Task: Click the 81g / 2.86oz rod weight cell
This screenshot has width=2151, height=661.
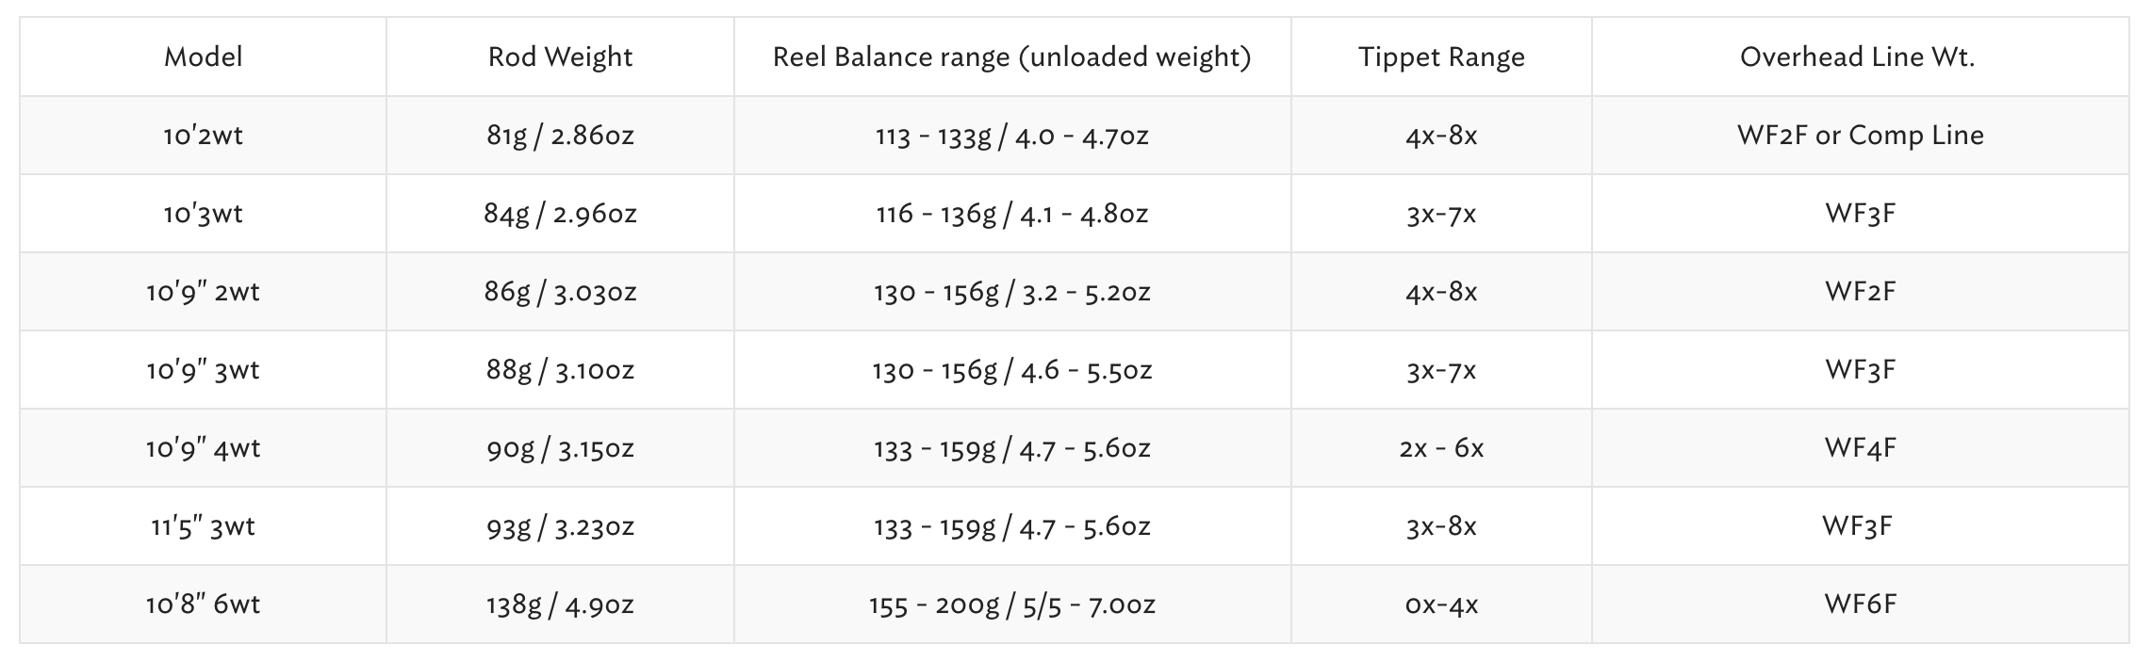Action: pos(560,136)
